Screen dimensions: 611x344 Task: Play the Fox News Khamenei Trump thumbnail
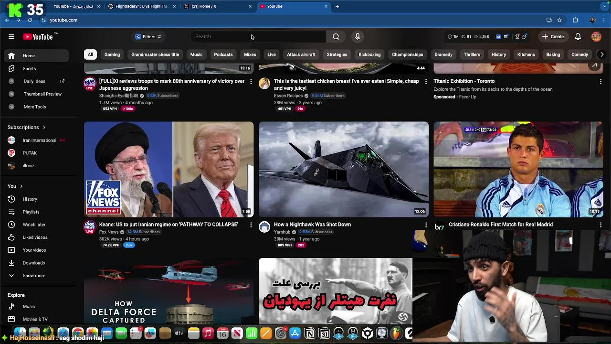click(169, 169)
